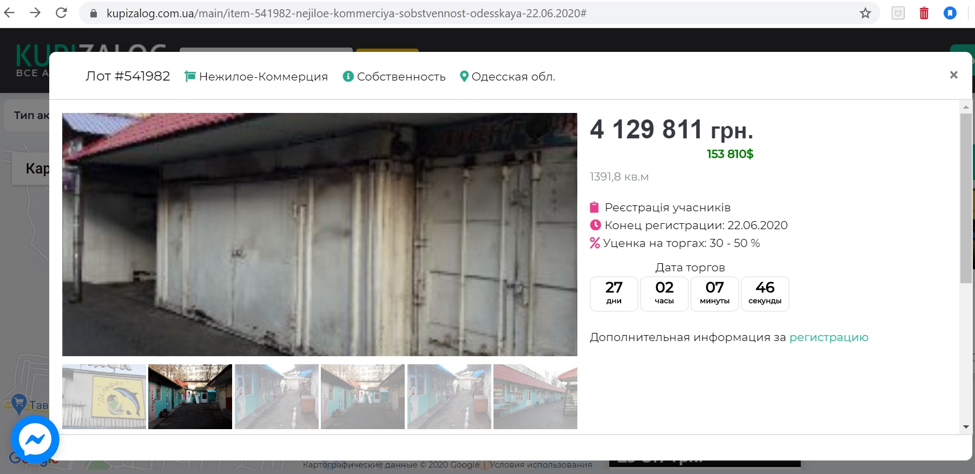This screenshot has width=975, height=474.
Task: Select the dolphin sign thumbnail
Action: (x=104, y=397)
